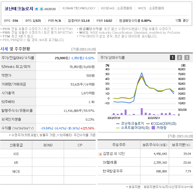Switch to chart tab 3
The width and height of the screenshot is (194, 190).
click(187, 57)
